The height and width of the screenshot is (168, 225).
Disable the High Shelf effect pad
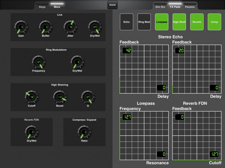(x=179, y=22)
